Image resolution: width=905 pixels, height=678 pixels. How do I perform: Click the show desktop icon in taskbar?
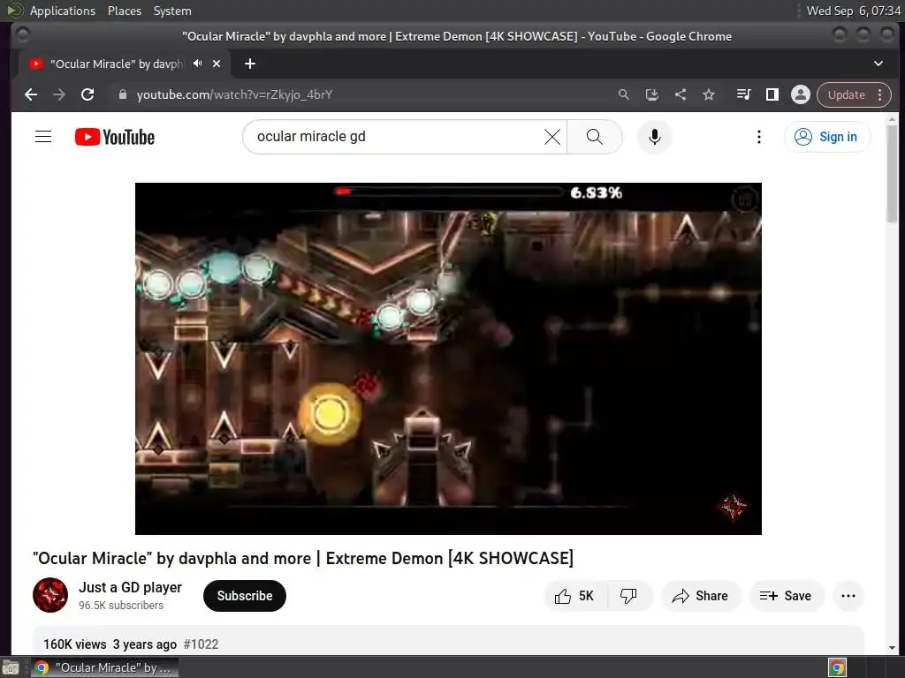click(11, 667)
